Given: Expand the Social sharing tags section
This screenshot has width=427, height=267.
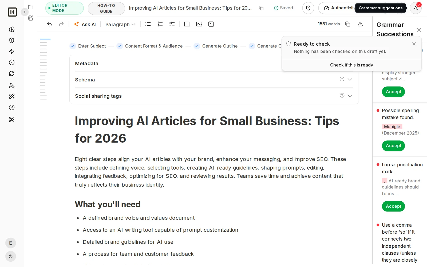Looking at the screenshot, I should (x=350, y=96).
